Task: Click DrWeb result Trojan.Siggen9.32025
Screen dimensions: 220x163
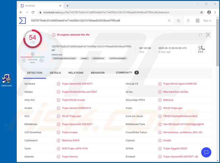Action: coord(175,149)
